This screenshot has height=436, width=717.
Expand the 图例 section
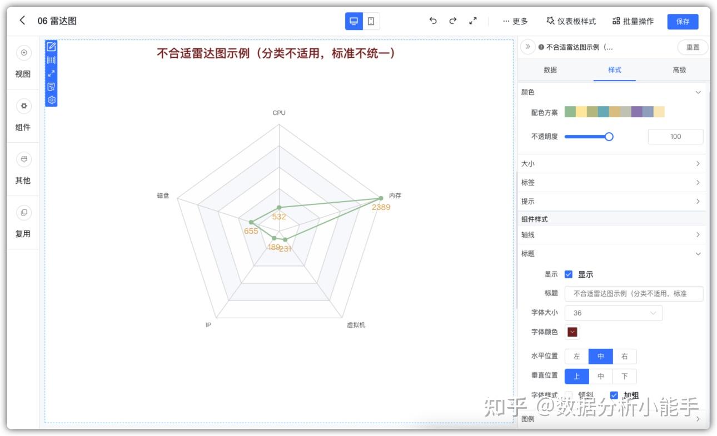pos(612,419)
